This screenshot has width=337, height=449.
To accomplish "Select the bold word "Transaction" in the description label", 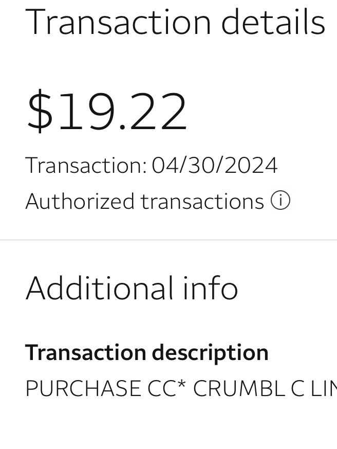I will tap(85, 353).
